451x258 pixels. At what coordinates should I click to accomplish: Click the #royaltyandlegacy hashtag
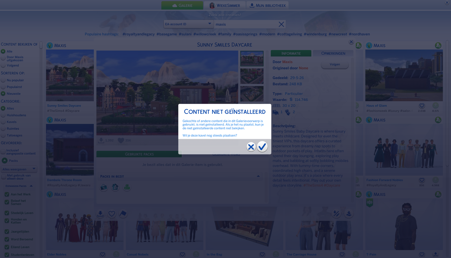pyautogui.click(x=138, y=34)
